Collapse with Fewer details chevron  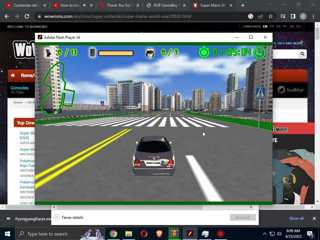coord(57,217)
